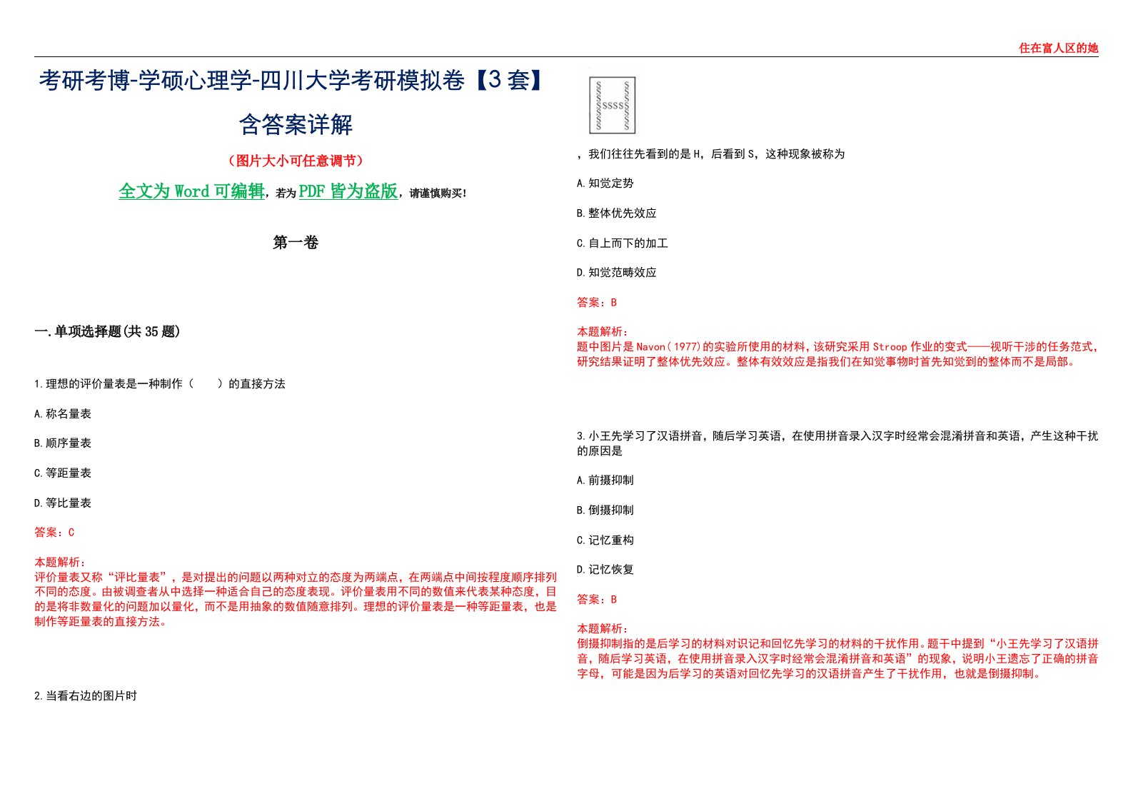Click the answer line '答案:C'
1133x801 pixels.
(54, 533)
